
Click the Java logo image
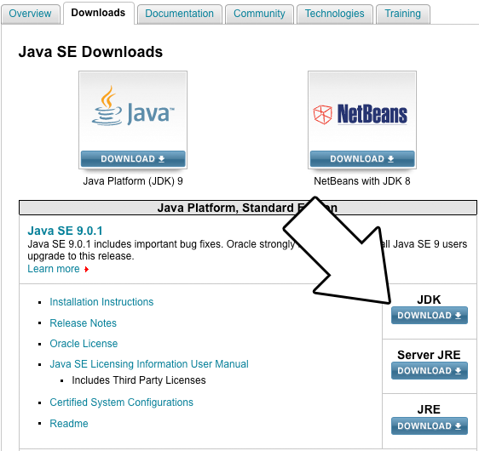pos(133,106)
